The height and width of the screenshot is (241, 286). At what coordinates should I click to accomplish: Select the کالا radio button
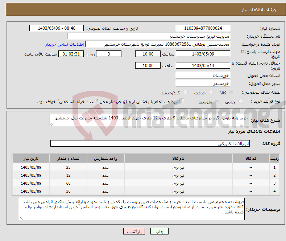pos(232,92)
